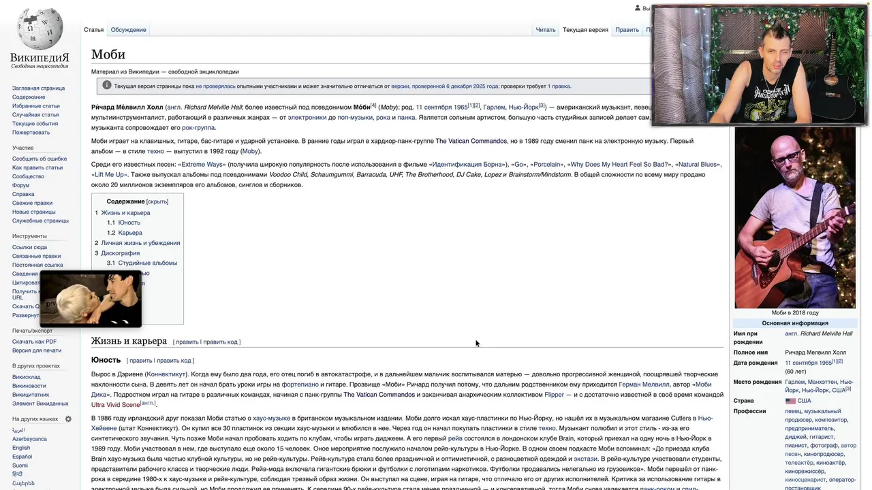Open Элемент Викиданных link
This screenshot has height=490, width=872.
(x=40, y=404)
